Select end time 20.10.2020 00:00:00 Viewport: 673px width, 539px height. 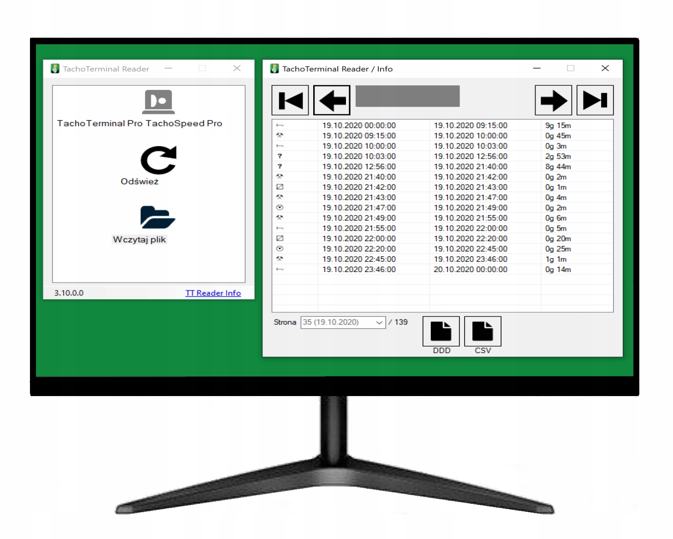[x=471, y=269]
